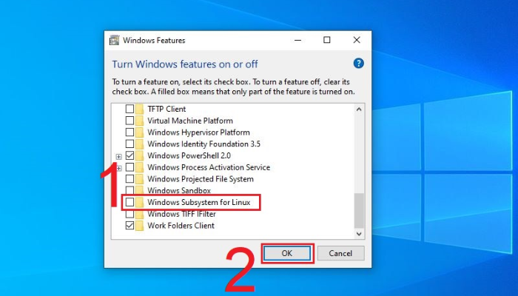This screenshot has height=296, width=518.
Task: Click the folder icon beside Windows Hypervisor Platform
Action: (141, 132)
